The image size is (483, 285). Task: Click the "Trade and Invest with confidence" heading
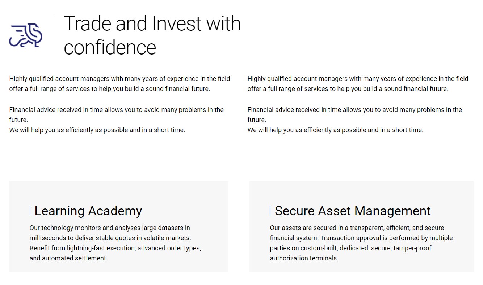[x=152, y=35]
